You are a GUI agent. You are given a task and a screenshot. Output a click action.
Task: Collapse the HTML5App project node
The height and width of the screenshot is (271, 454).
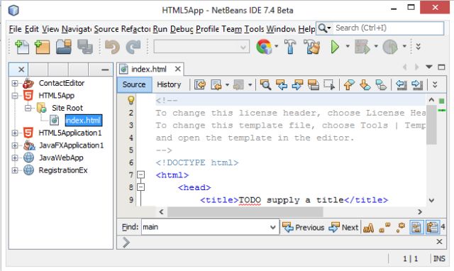15,96
